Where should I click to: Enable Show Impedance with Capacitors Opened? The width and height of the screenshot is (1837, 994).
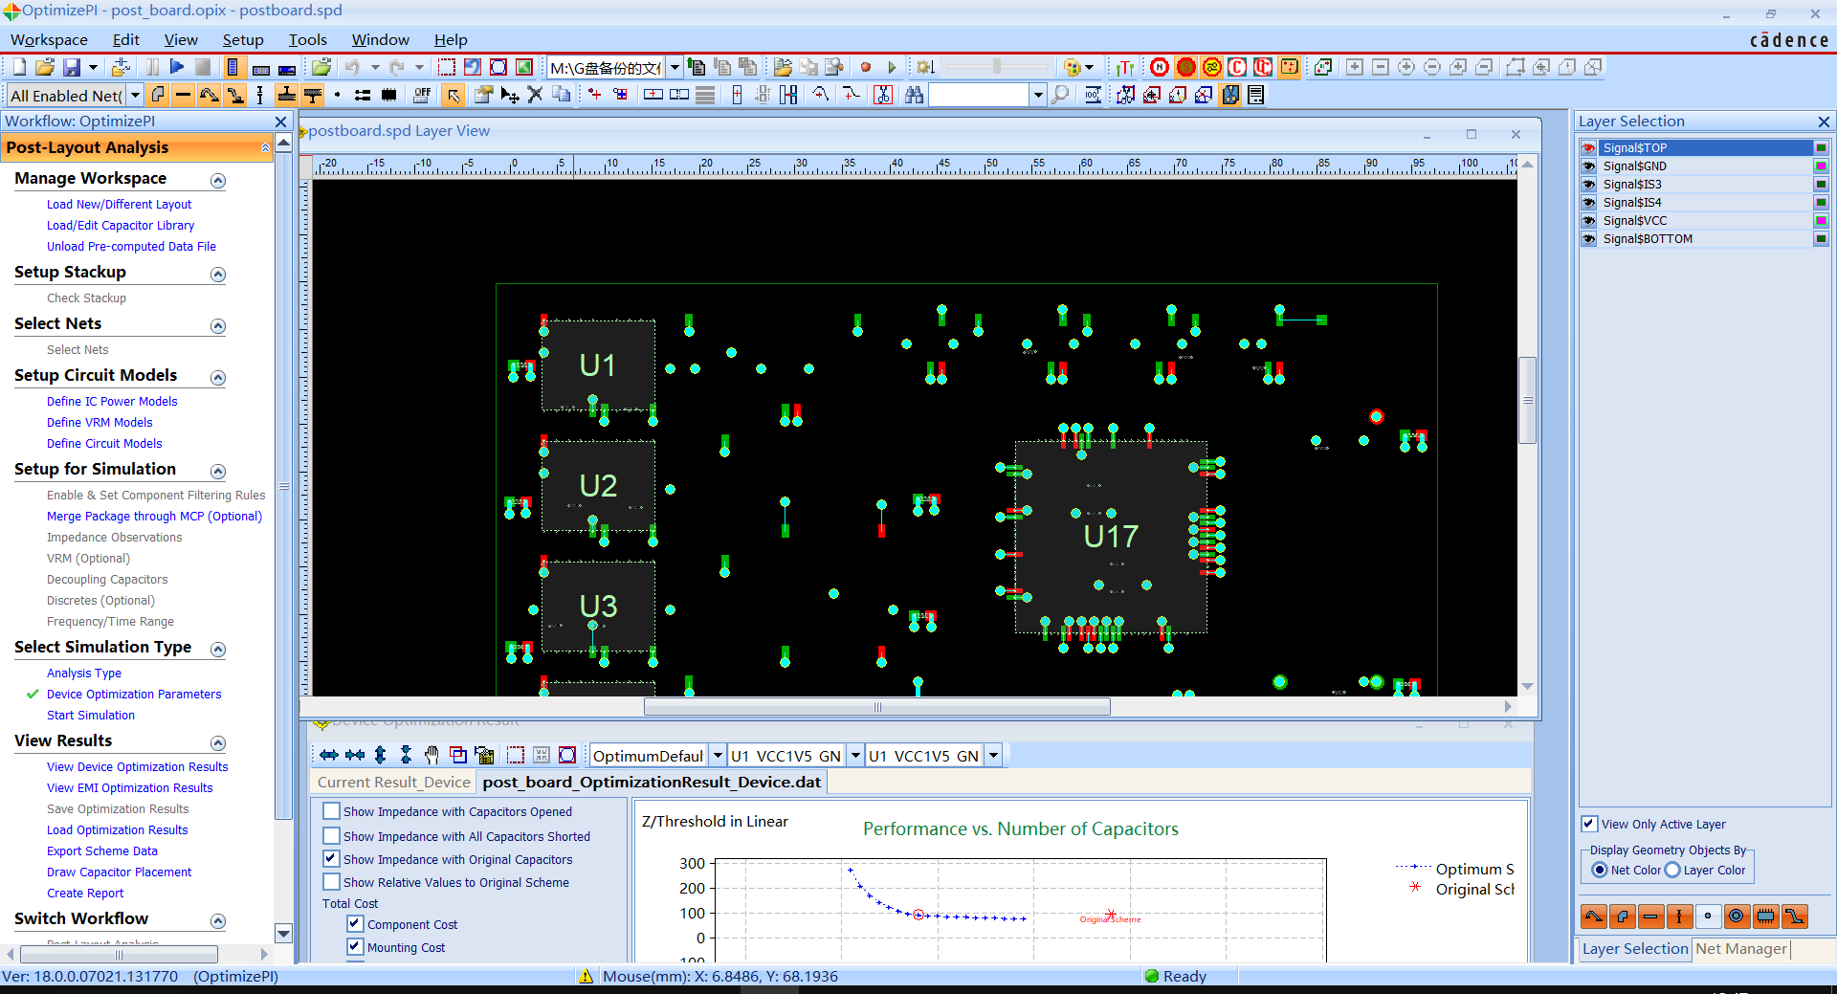331,811
